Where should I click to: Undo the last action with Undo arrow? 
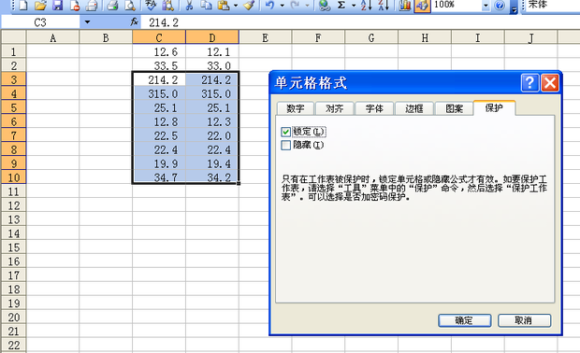(270, 5)
